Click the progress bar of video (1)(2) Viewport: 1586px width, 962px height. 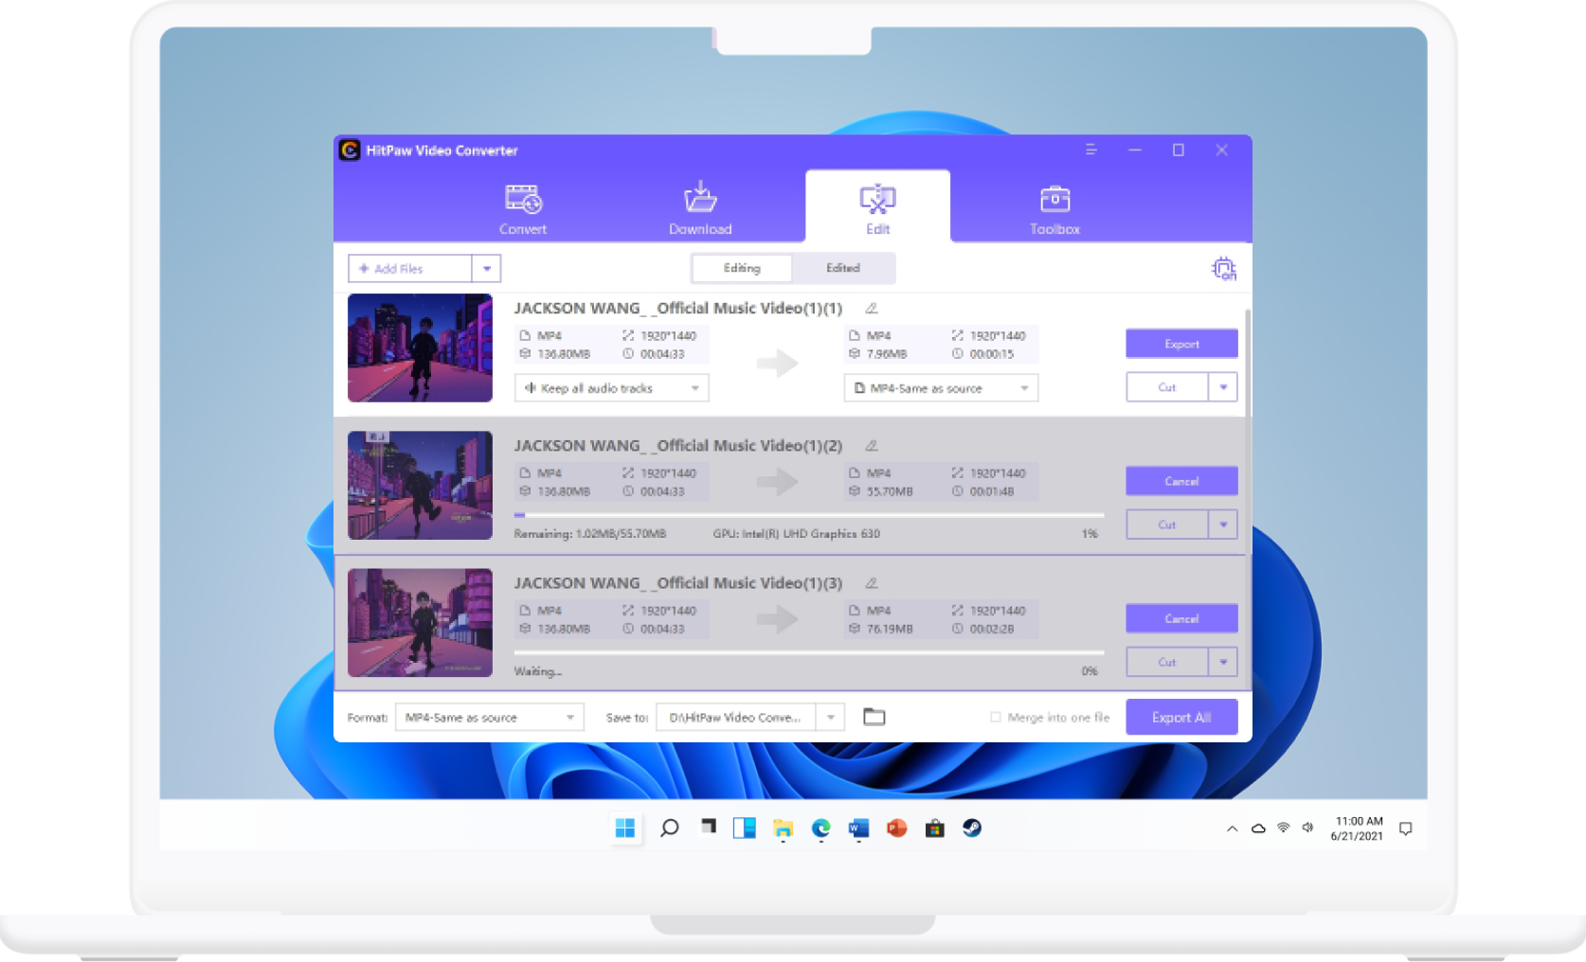[x=809, y=515]
